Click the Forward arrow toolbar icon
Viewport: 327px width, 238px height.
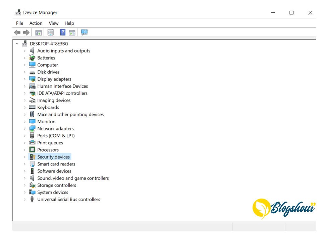(26, 32)
